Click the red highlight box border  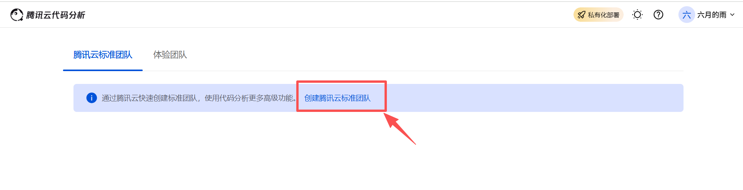coord(341,82)
